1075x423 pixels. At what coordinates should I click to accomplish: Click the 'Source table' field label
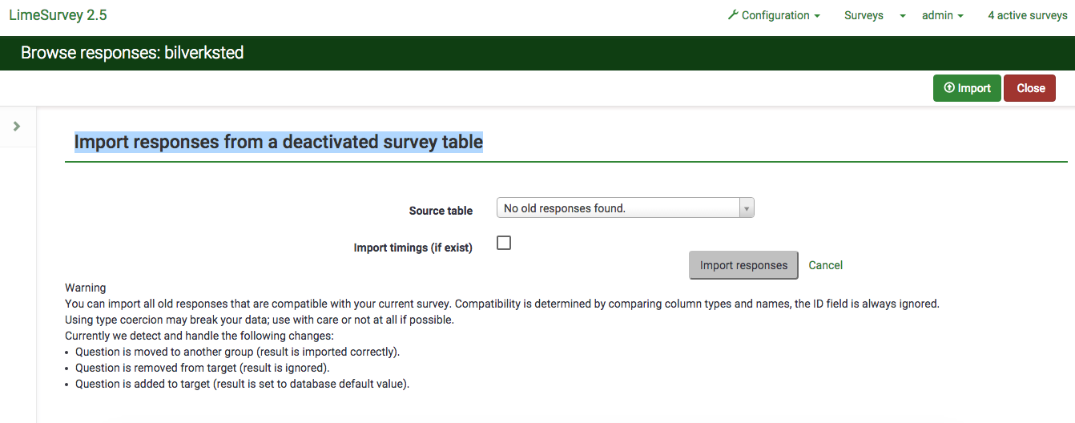pyautogui.click(x=441, y=211)
